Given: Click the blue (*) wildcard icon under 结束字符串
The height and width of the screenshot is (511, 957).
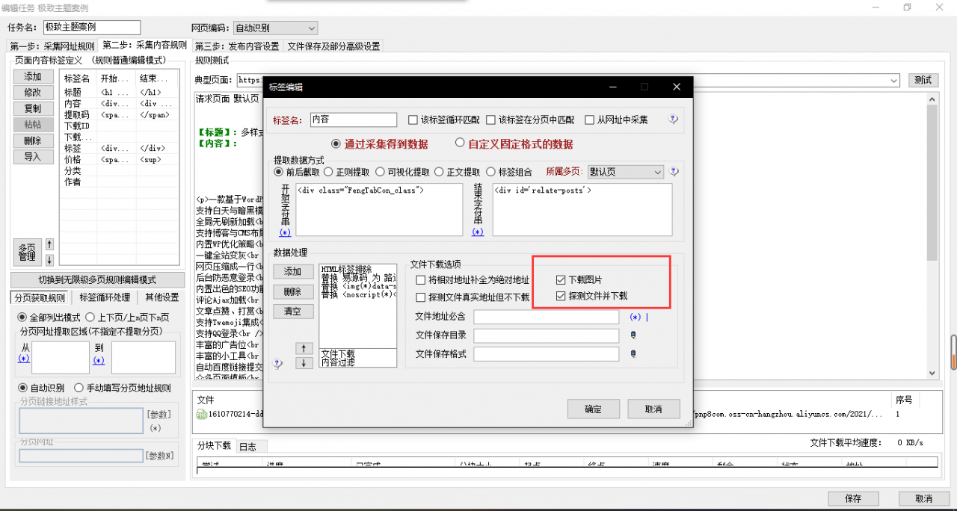Looking at the screenshot, I should [478, 232].
